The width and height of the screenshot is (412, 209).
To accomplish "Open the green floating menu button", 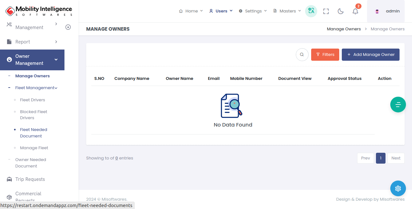I will [398, 104].
